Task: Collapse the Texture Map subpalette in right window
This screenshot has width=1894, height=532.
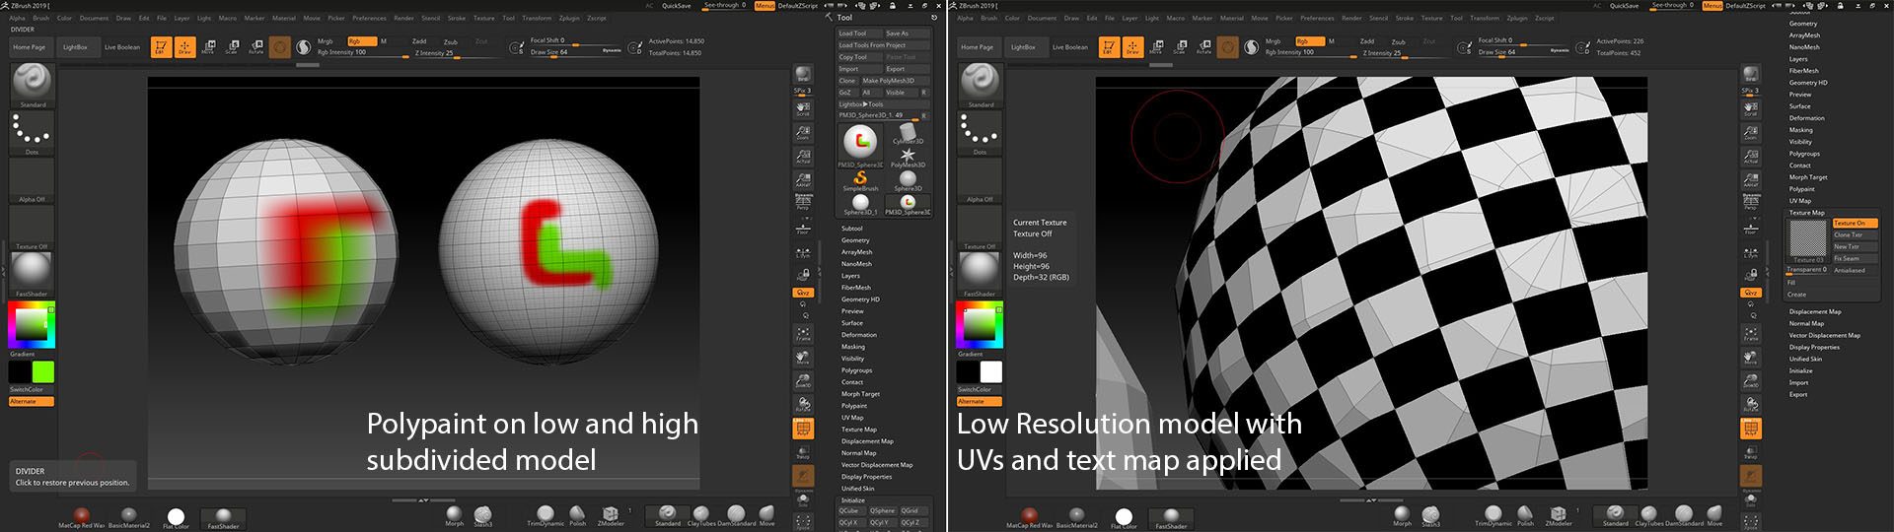Action: tap(1807, 213)
